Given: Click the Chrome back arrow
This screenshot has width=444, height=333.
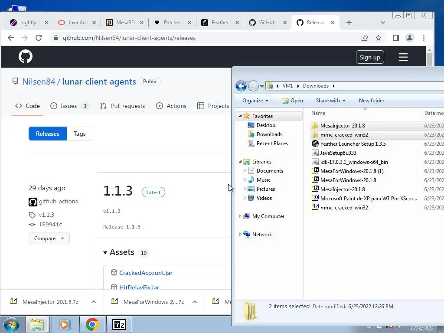Looking at the screenshot, I should click(x=11, y=38).
